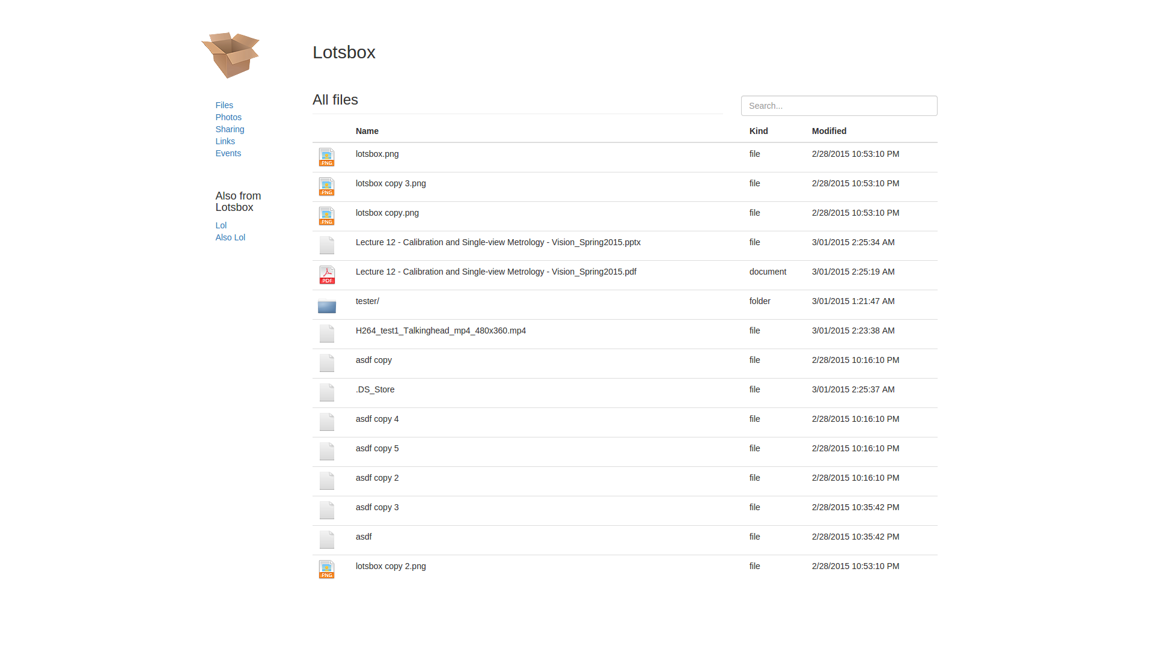Click the Name column header
The height and width of the screenshot is (649, 1154).
pos(367,131)
